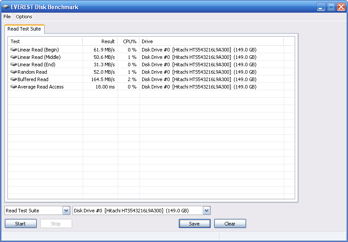The width and height of the screenshot is (348, 242).
Task: Click the 18.00 ms result value
Action: coord(105,87)
